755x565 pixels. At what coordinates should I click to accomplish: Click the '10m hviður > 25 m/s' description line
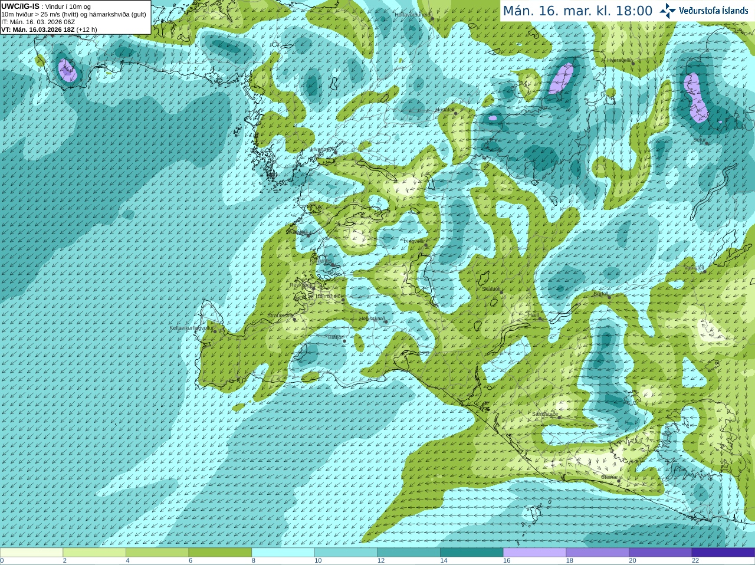[x=74, y=14]
